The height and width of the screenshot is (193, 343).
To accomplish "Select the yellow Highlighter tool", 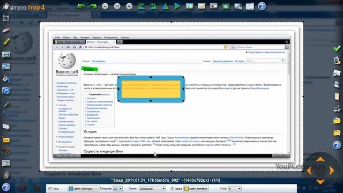I will pyautogui.click(x=6, y=42).
